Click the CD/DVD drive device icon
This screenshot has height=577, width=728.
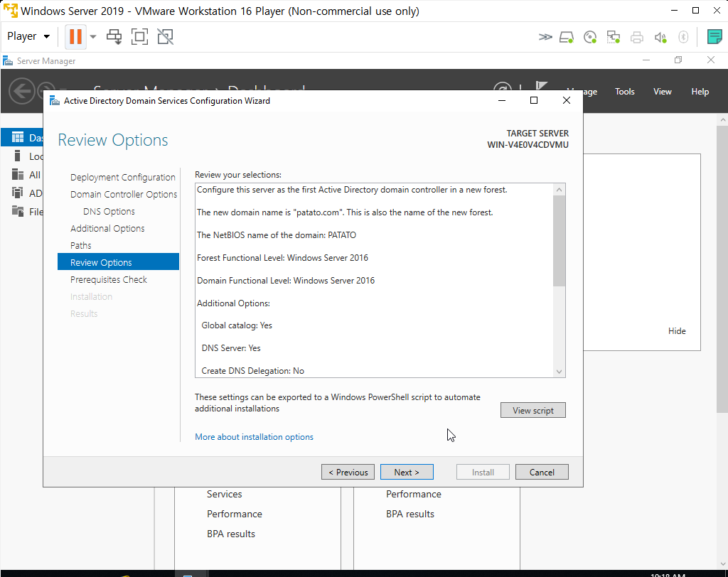point(589,37)
